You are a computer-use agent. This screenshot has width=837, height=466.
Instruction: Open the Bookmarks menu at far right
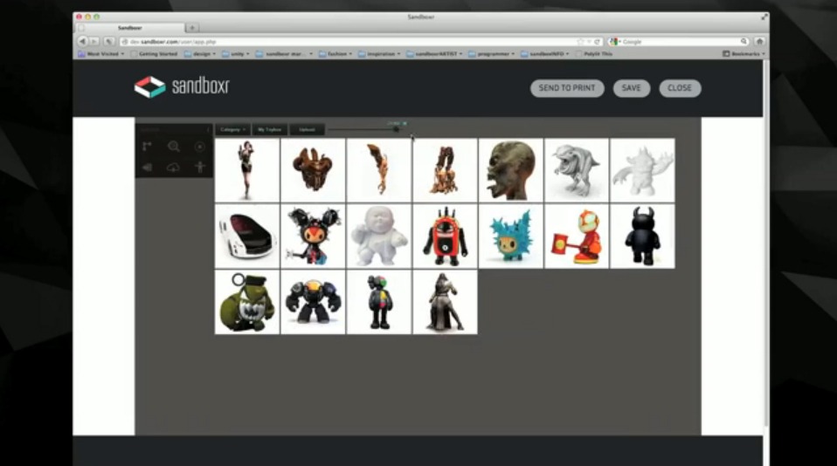point(744,54)
